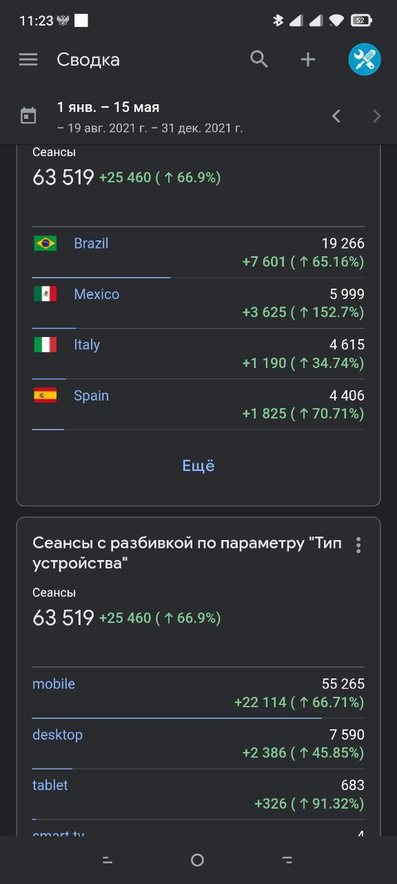Tap the Android home button
This screenshot has width=397, height=884.
click(197, 860)
